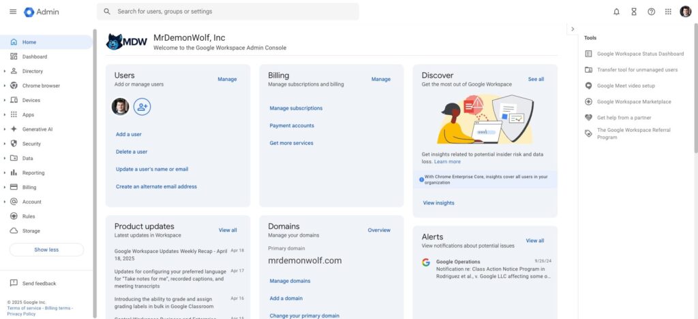This screenshot has width=698, height=319.
Task: Expand the Devices menu arrow
Action: click(5, 101)
